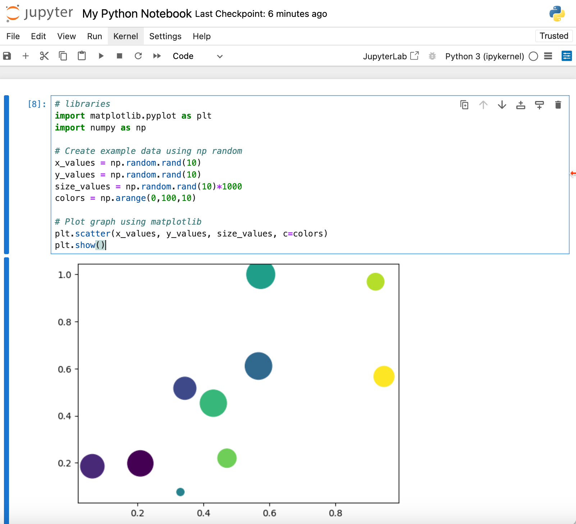Insert a cell below with the plus icon
The width and height of the screenshot is (576, 524).
(x=26, y=56)
